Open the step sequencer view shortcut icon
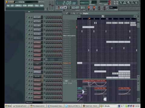This screenshot has width=145, height=108. pyautogui.click(x=124, y=2)
